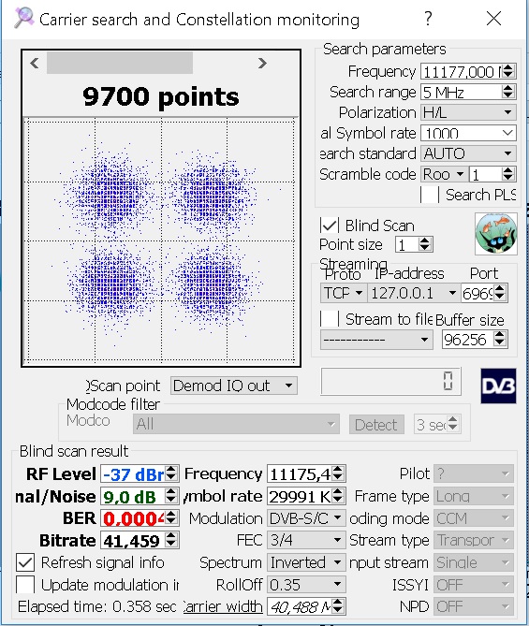529x626 pixels.
Task: Click the Search range spinner arrows
Action: tap(508, 93)
